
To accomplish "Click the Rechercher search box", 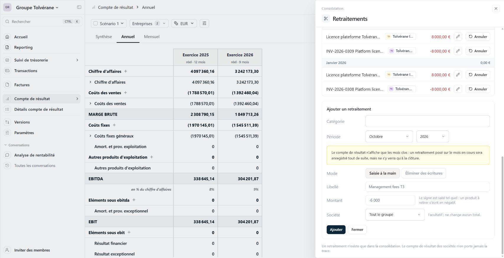I will [43, 21].
